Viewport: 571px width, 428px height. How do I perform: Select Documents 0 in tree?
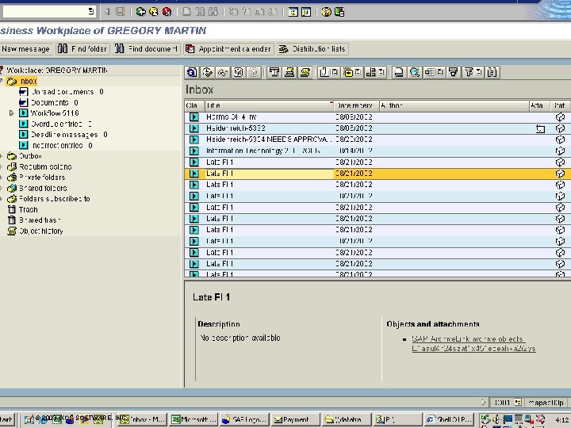[x=55, y=102]
